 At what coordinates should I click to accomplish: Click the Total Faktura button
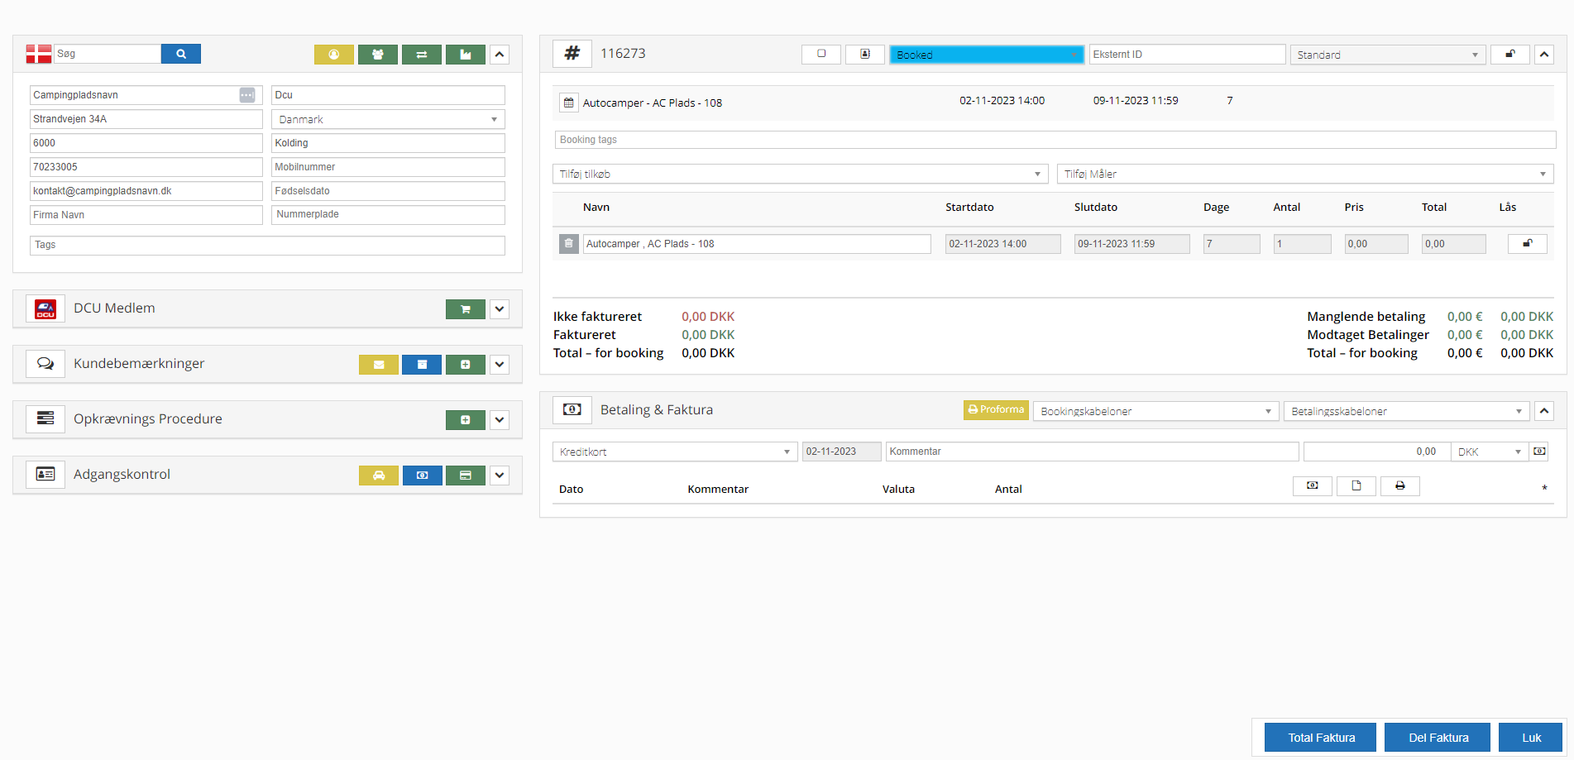pyautogui.click(x=1321, y=738)
